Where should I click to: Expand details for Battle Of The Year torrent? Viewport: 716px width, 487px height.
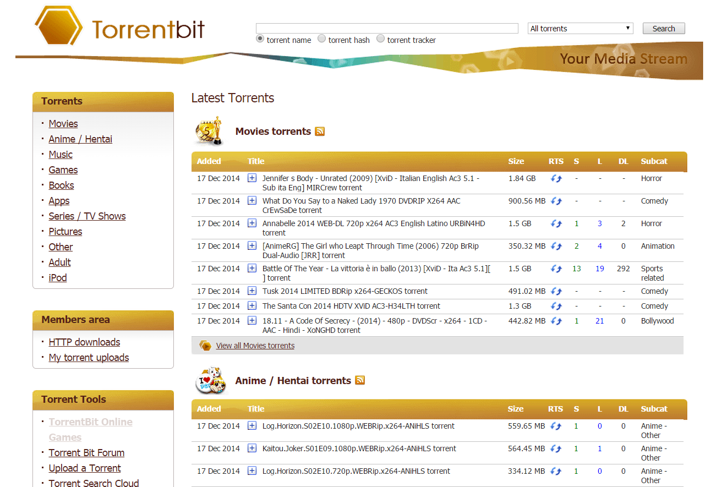pyautogui.click(x=252, y=268)
